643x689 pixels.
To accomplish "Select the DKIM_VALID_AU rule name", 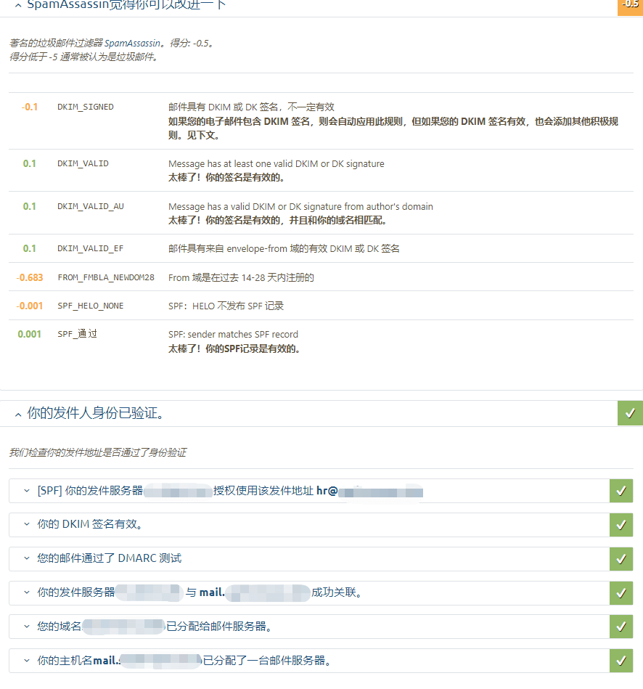I will (91, 206).
